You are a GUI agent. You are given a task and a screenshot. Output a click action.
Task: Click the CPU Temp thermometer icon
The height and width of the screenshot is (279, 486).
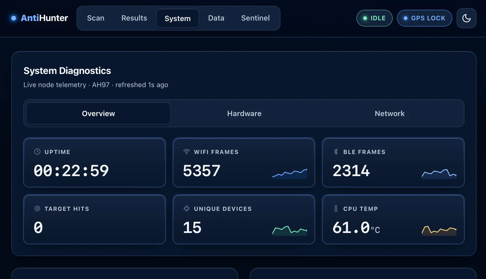pyautogui.click(x=336, y=209)
